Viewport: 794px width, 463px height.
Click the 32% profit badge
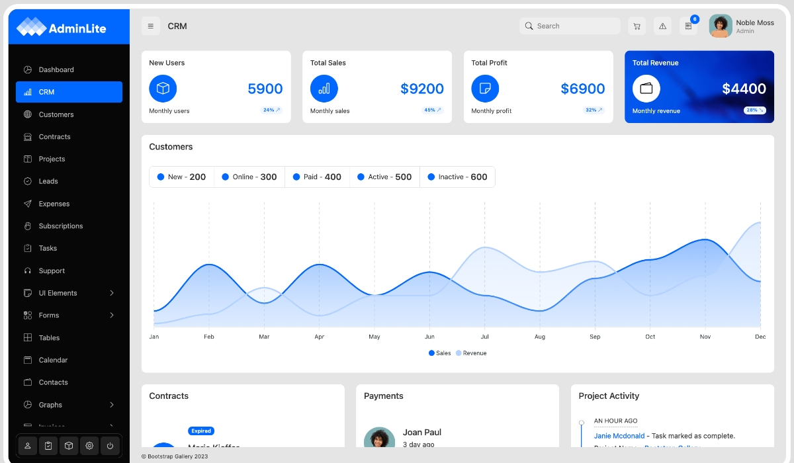(x=594, y=110)
